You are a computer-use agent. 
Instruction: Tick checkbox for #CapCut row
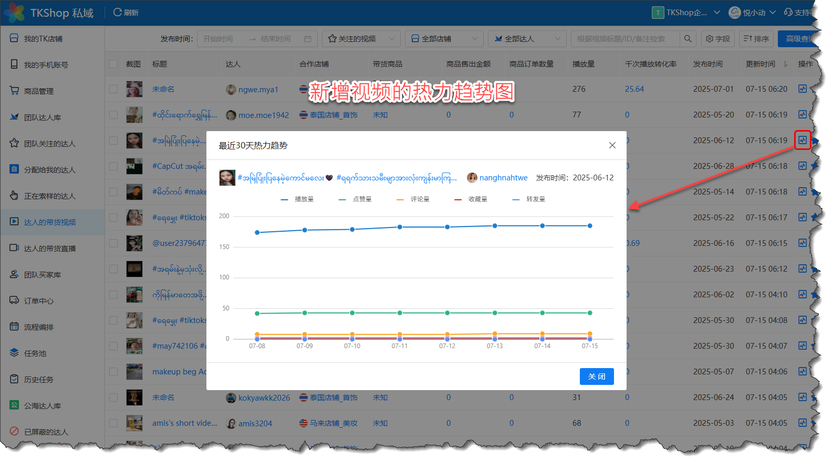(113, 166)
